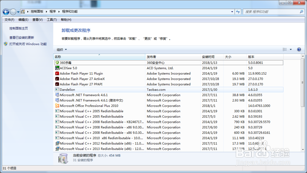Click Visual C++ 2008 KB246717 row icon

(x=57, y=122)
